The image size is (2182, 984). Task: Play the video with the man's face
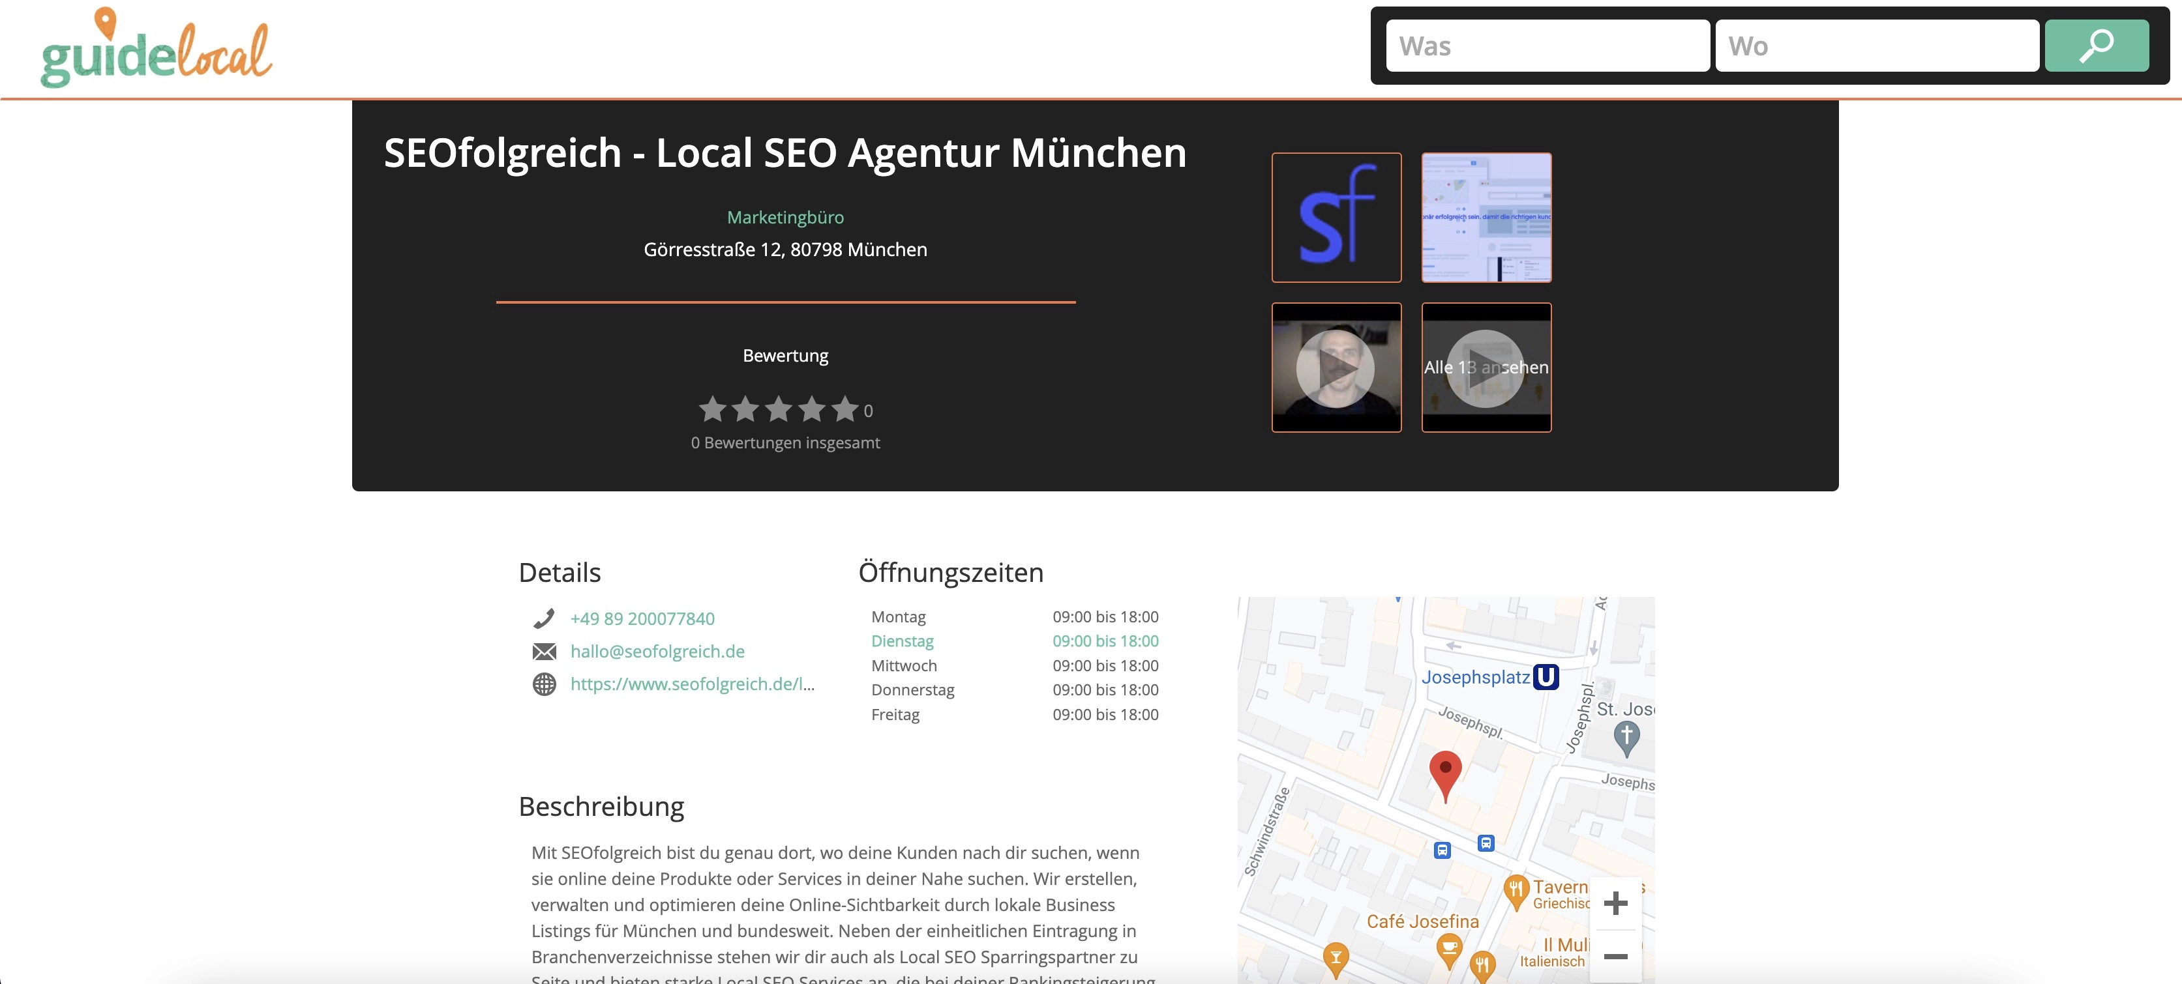(x=1337, y=367)
